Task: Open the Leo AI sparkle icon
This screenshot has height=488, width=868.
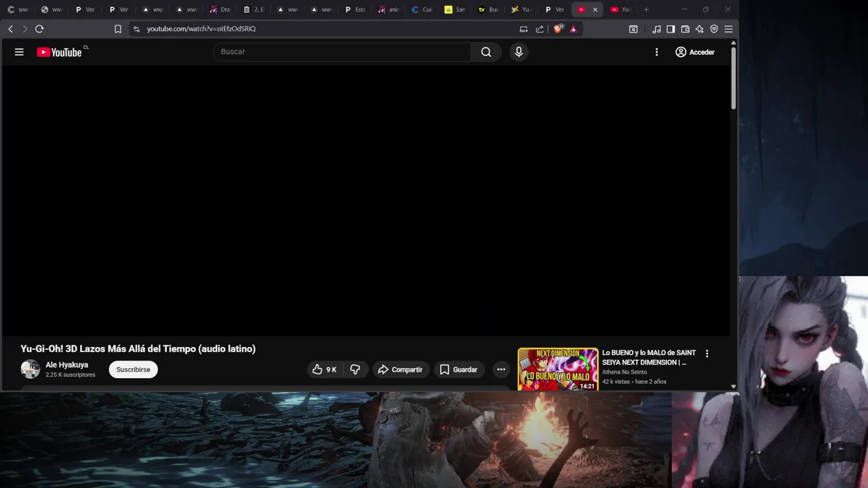Action: pyautogui.click(x=699, y=29)
